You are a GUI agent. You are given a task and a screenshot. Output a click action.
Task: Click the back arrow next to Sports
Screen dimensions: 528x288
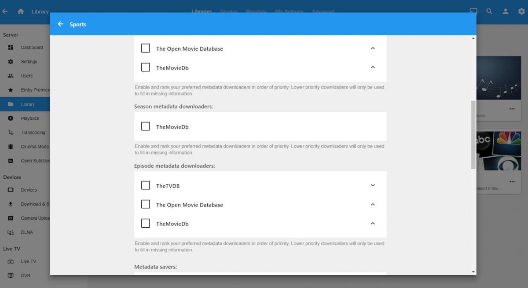click(x=61, y=24)
